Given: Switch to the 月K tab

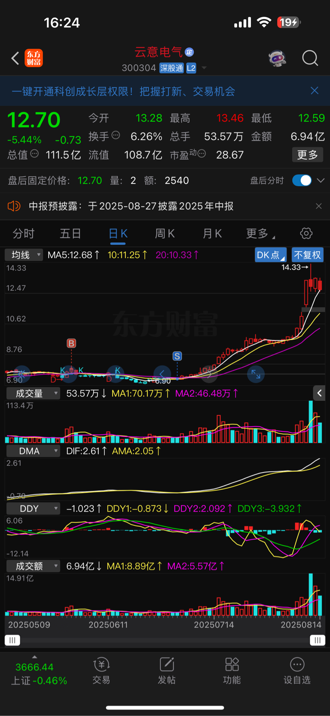Looking at the screenshot, I should [212, 234].
